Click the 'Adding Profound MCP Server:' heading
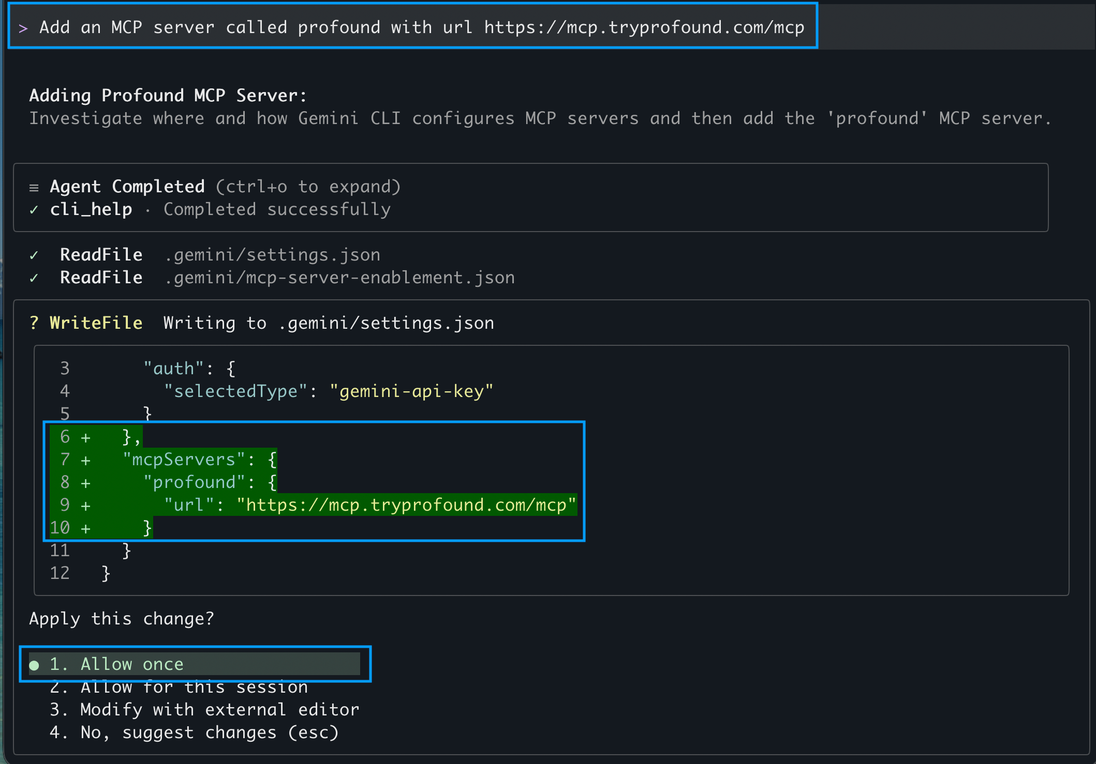1096x764 pixels. (x=168, y=95)
